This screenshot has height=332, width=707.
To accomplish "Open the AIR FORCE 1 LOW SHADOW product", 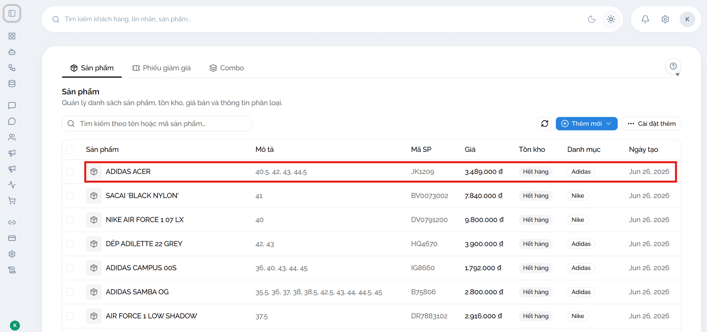I will pyautogui.click(x=151, y=316).
